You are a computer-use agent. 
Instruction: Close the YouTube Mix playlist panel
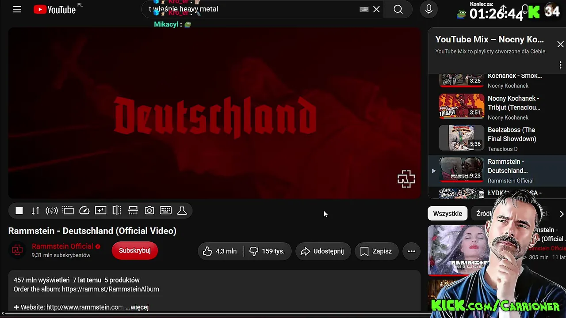coord(560,44)
